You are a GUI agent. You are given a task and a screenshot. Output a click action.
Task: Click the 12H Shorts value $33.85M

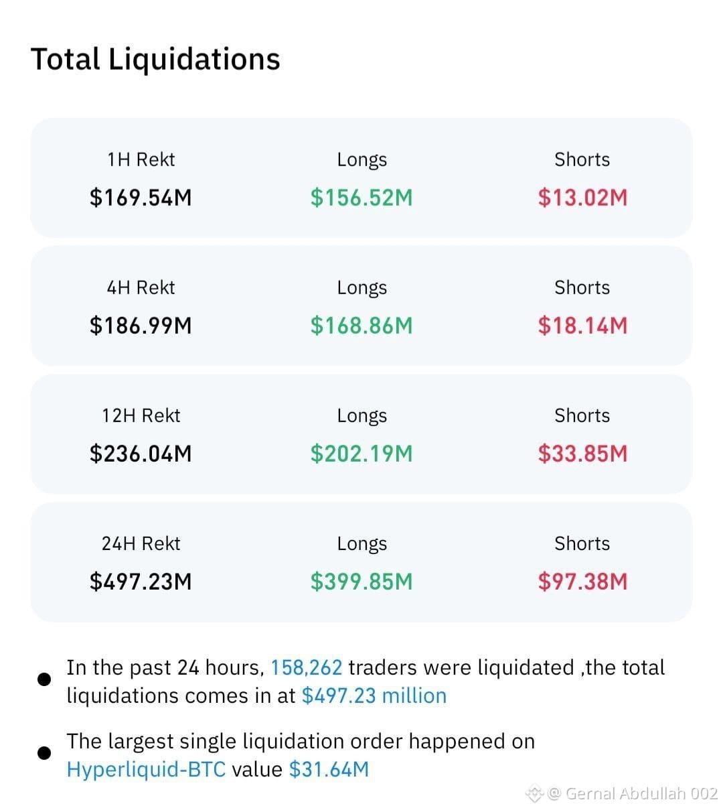[582, 454]
